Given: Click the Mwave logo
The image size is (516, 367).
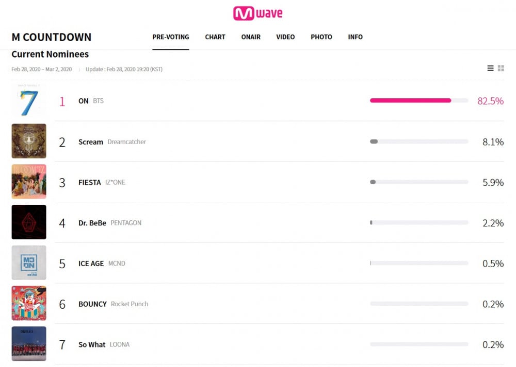Looking at the screenshot, I should click(x=257, y=13).
